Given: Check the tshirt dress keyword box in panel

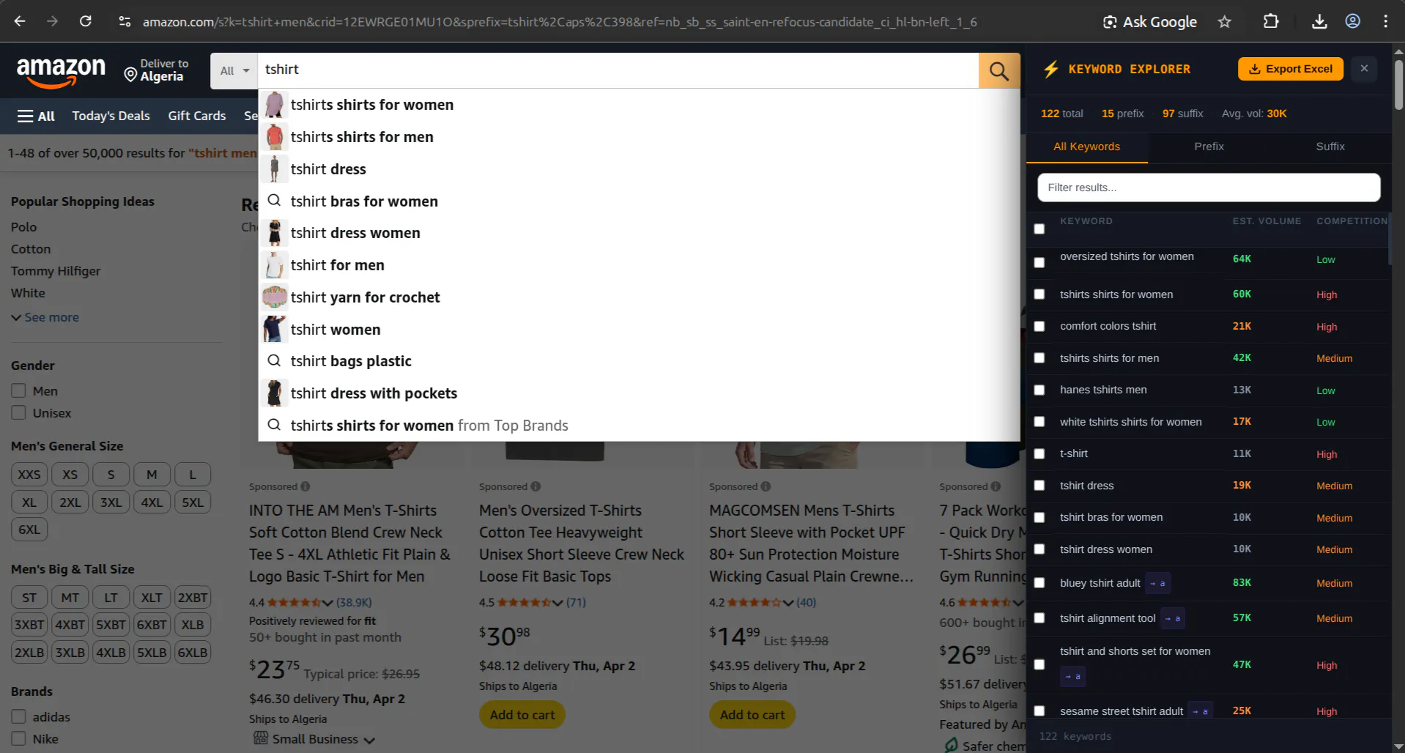Looking at the screenshot, I should 1039,486.
